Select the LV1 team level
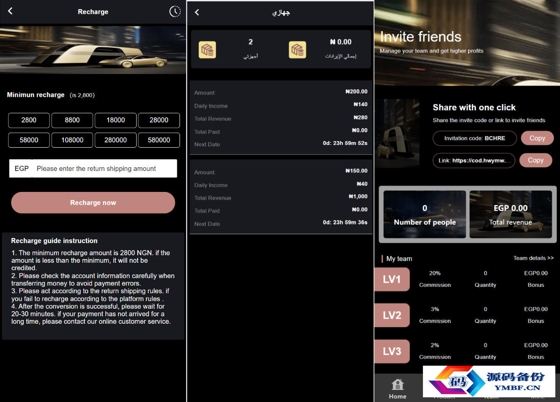The image size is (560, 402). pyautogui.click(x=392, y=279)
